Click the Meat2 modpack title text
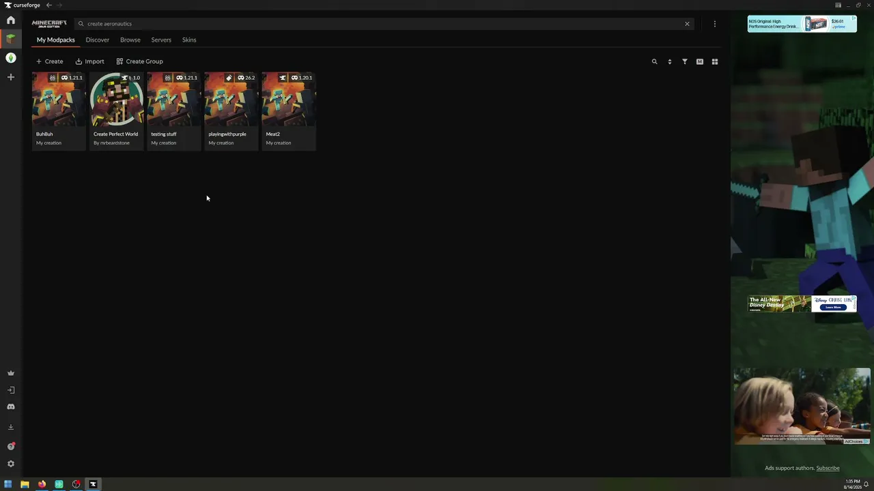 (273, 134)
